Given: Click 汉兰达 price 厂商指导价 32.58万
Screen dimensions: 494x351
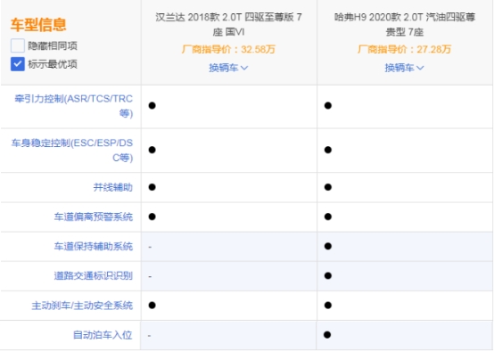Looking at the screenshot, I should click(229, 49).
